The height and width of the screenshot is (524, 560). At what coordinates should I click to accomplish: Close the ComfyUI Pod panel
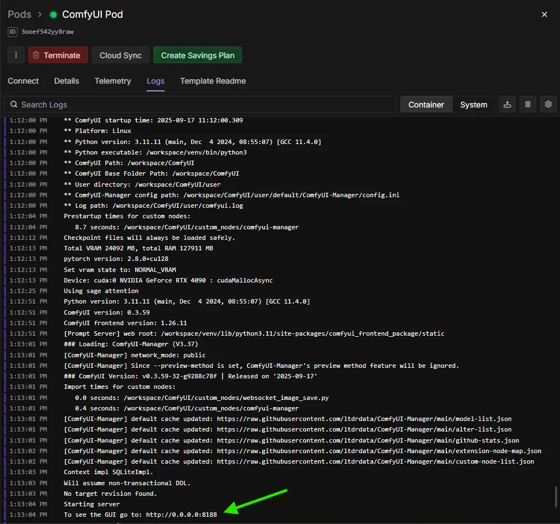544,14
